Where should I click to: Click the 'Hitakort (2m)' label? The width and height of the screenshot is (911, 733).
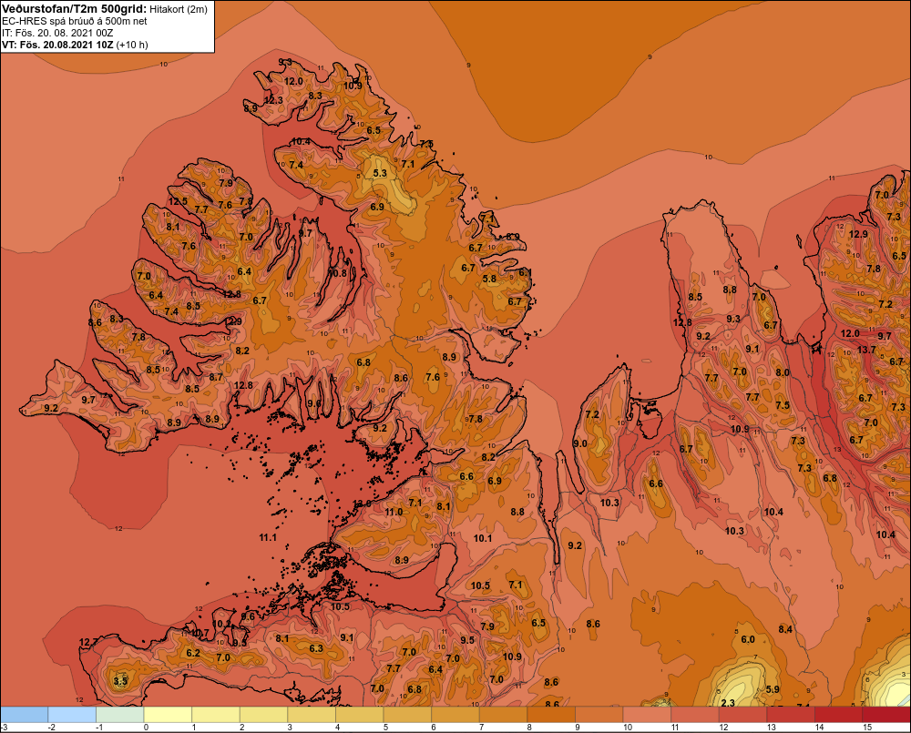tap(179, 9)
